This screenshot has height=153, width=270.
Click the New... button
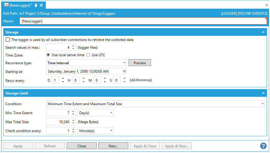pos(113,146)
